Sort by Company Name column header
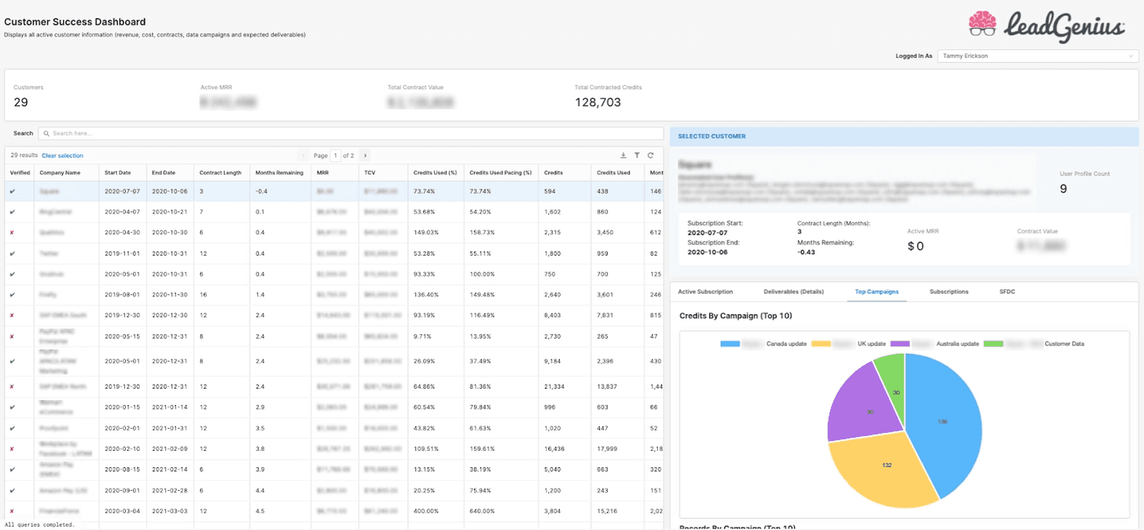Image resolution: width=1144 pixels, height=530 pixels. (x=60, y=172)
